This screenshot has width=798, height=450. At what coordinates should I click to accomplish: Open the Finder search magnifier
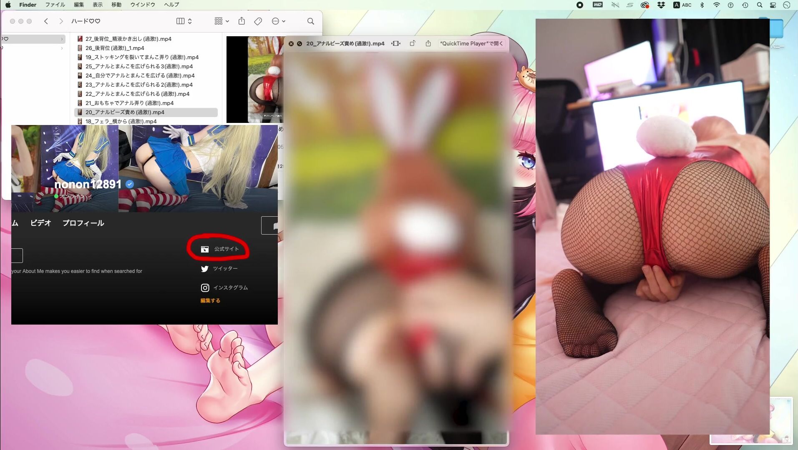coord(310,21)
